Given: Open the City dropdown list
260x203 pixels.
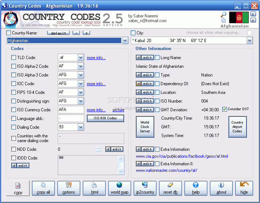Looking at the screenshot, I should (249, 41).
